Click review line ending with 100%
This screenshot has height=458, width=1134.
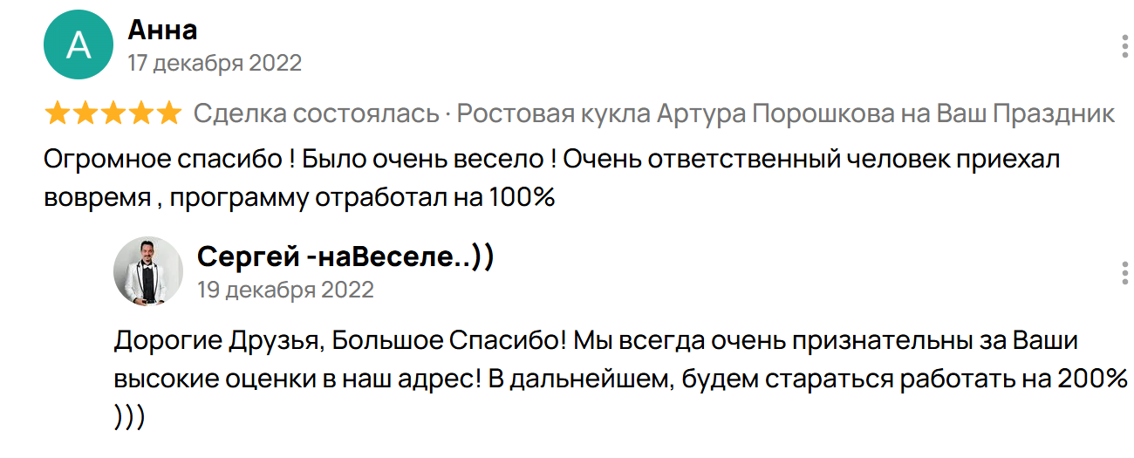[299, 197]
